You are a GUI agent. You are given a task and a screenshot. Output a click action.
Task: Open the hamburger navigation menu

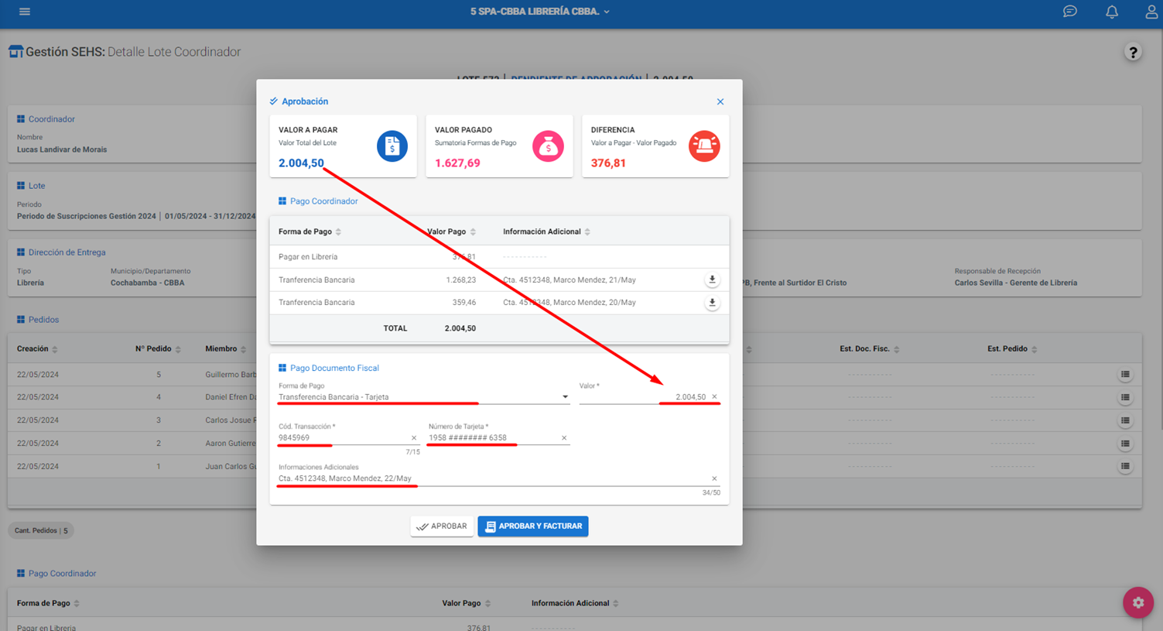[x=25, y=12]
